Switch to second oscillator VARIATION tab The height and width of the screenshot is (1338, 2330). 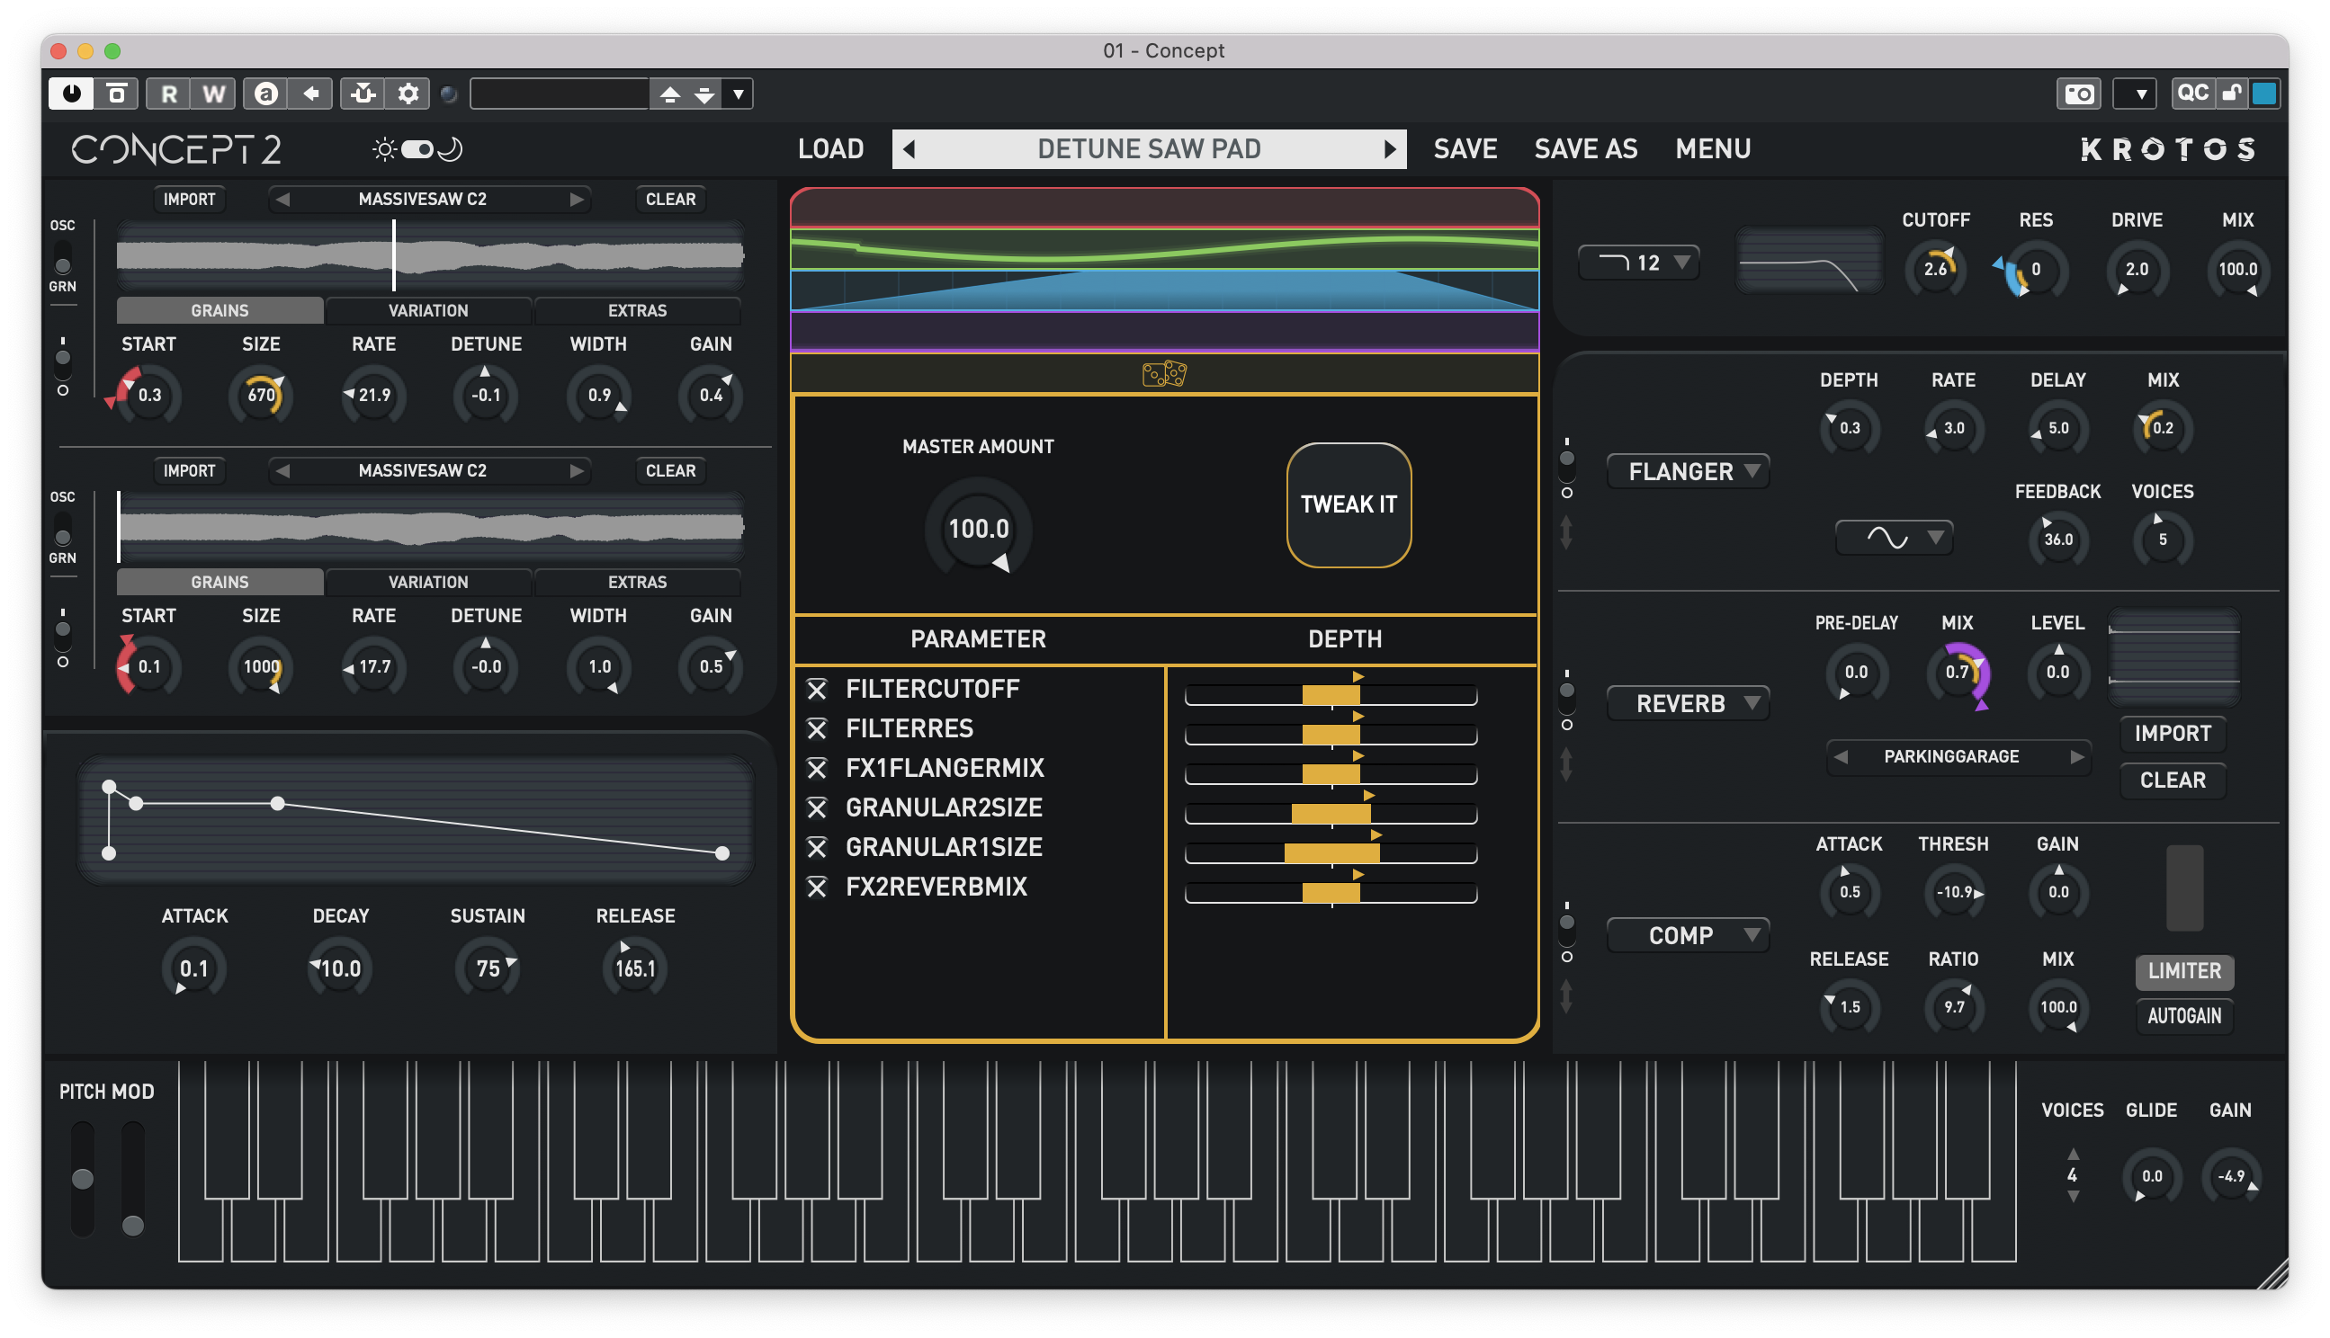pyautogui.click(x=428, y=583)
